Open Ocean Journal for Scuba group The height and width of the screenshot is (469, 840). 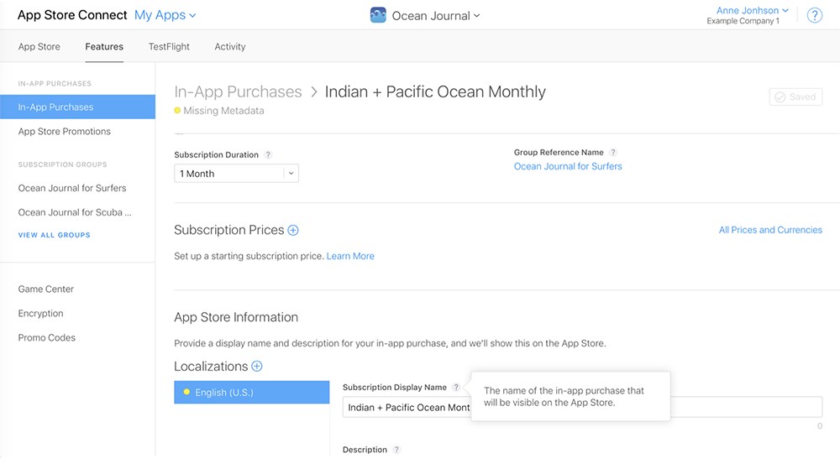click(x=75, y=212)
